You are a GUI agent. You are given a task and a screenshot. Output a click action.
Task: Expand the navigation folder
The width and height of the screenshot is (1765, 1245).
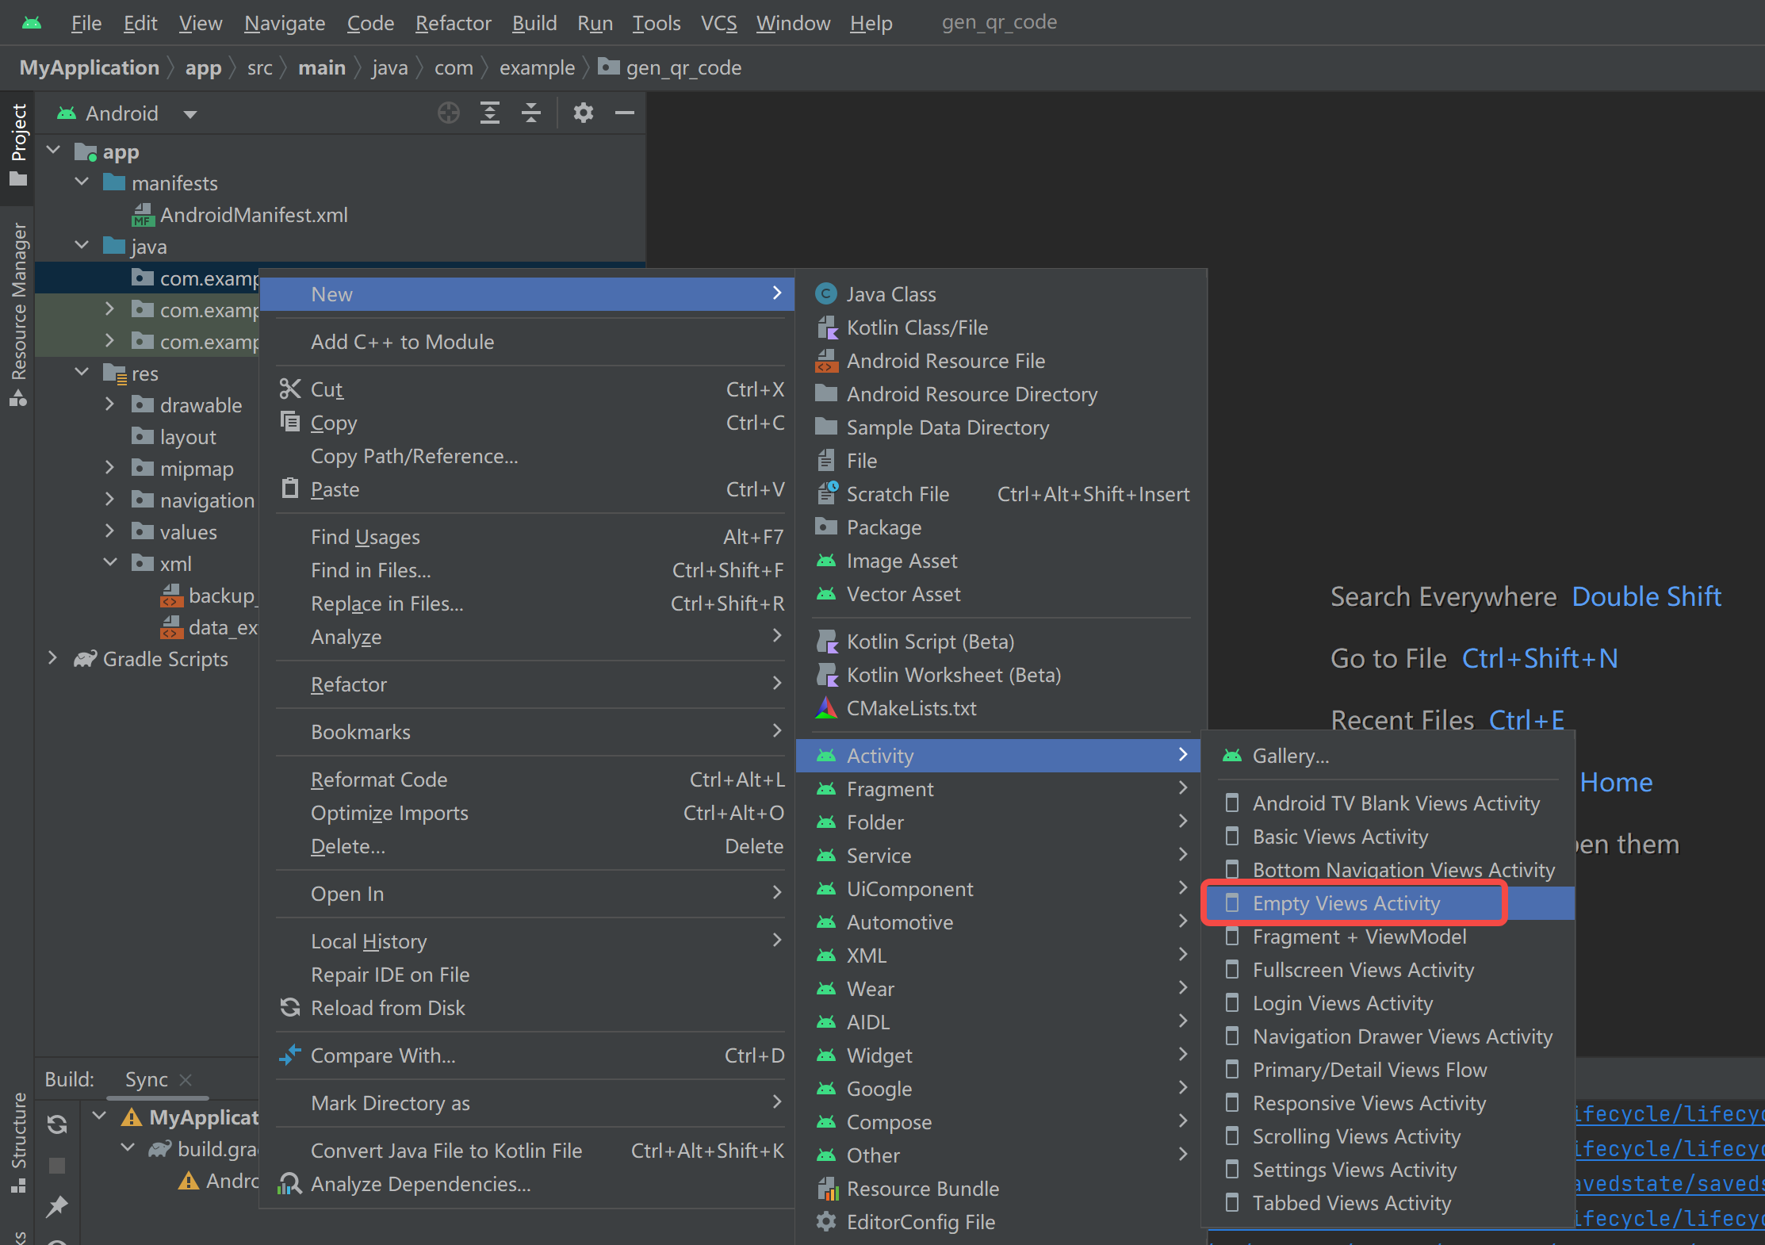point(110,499)
